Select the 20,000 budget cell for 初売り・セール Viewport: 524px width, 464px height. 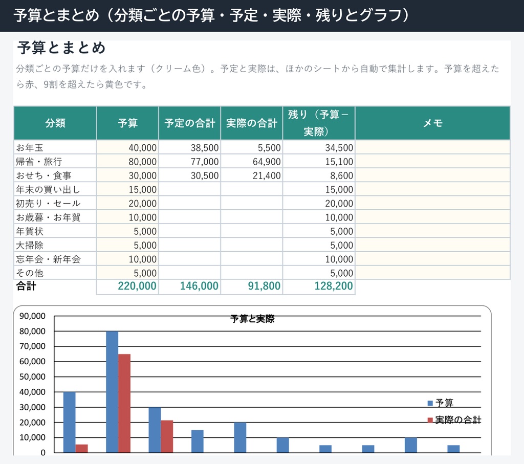(x=127, y=203)
